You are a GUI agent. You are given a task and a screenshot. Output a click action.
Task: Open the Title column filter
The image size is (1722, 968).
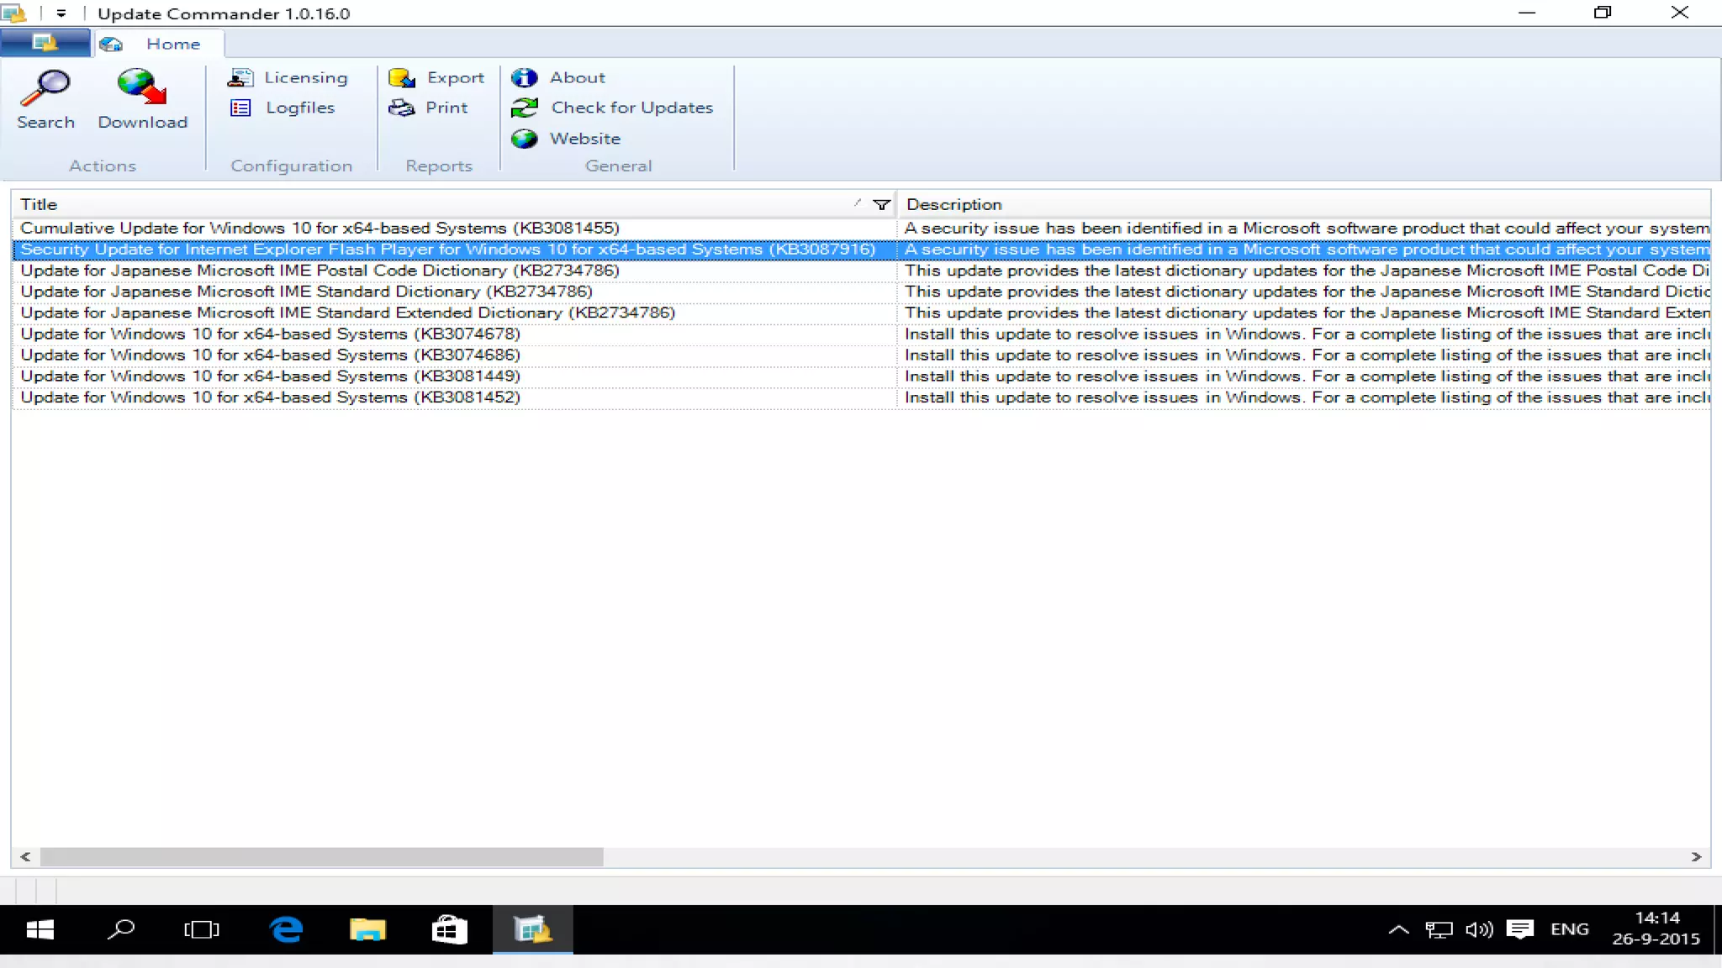pos(881,204)
